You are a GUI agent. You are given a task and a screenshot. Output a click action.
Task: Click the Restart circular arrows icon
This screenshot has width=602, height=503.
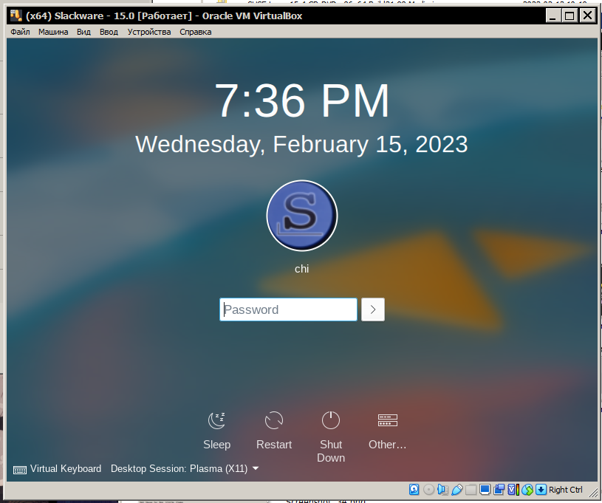pos(274,420)
